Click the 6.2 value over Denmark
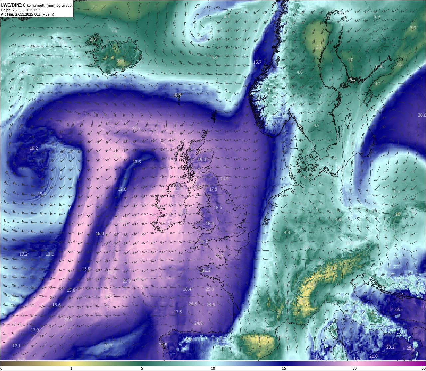Viewport: 426px width, 371px height. pos(306,178)
